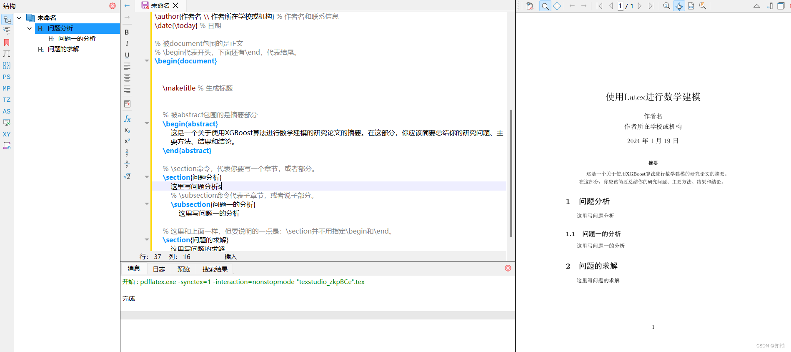Show bookmarks panel in sidebar
Screen dimensions: 791x352
coord(7,43)
